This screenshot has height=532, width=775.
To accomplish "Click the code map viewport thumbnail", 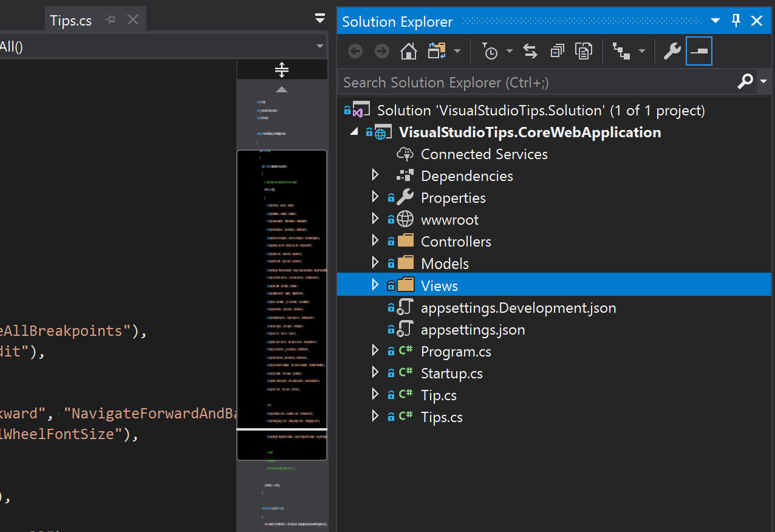I will click(282, 305).
